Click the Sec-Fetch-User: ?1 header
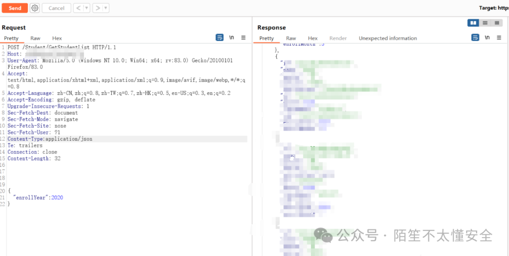The image size is (509, 256). (x=34, y=132)
